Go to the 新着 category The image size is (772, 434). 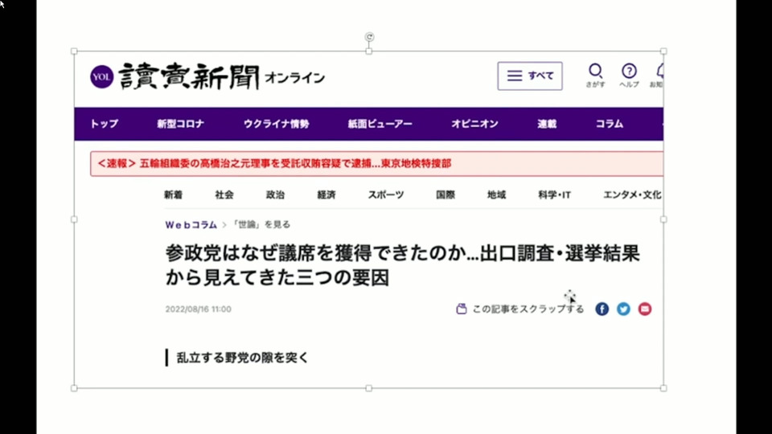tap(174, 194)
